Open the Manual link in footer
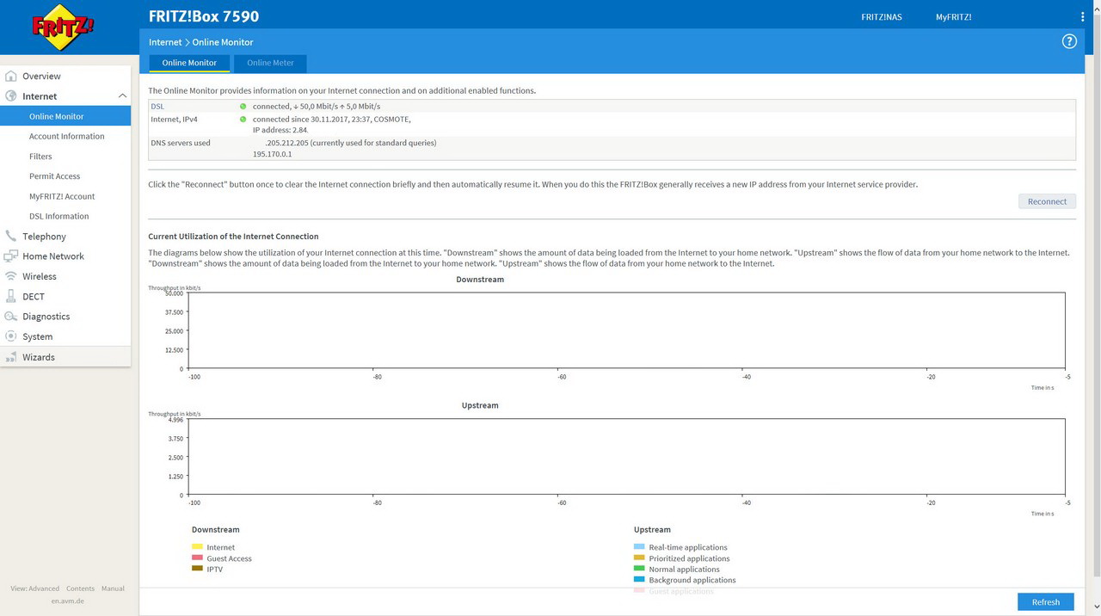Image resolution: width=1101 pixels, height=616 pixels. click(x=113, y=588)
